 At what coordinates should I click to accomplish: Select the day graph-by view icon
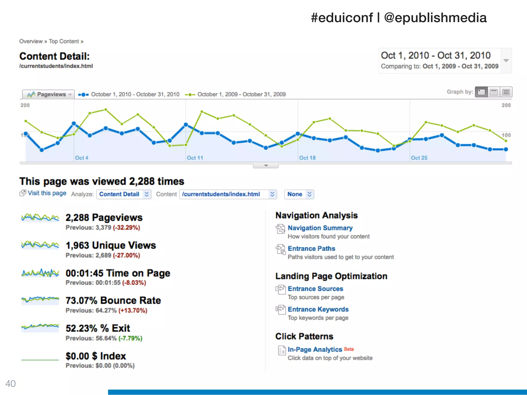pyautogui.click(x=481, y=92)
